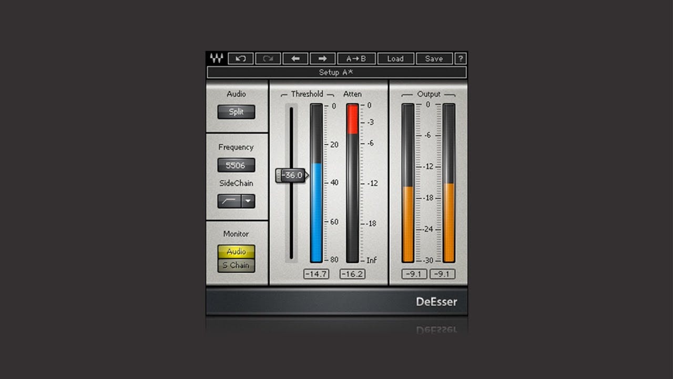Open the Load preset menu
This screenshot has height=379, width=673.
point(395,58)
